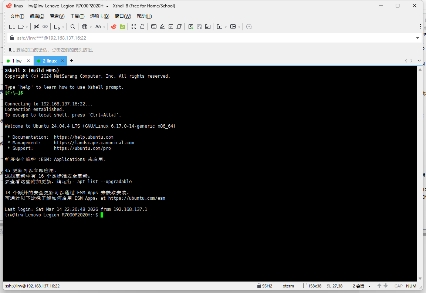Launch Xftp via the green folder icon

(122, 27)
